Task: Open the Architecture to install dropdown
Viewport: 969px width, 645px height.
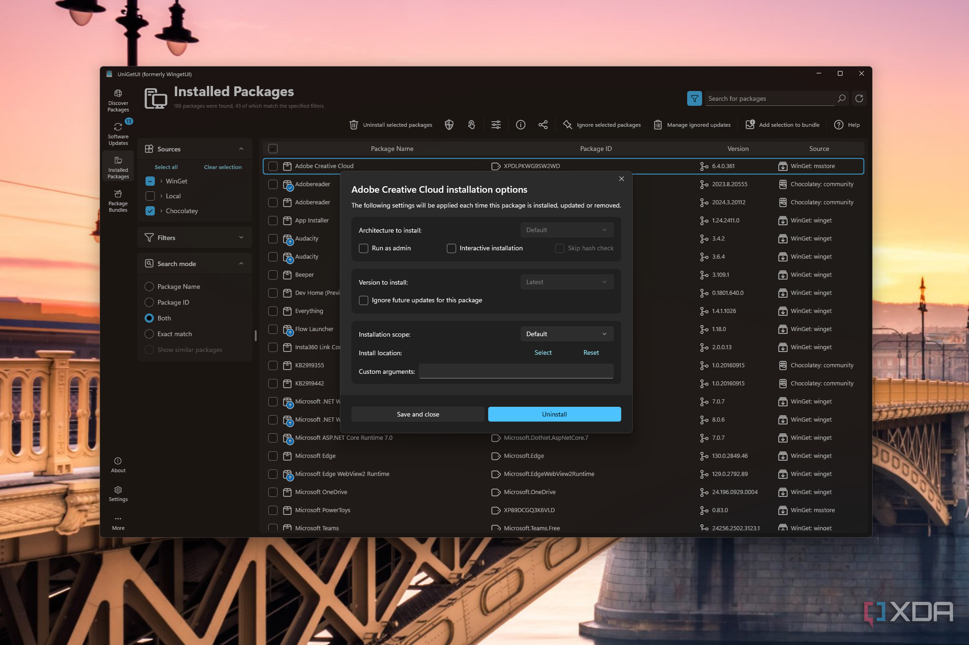Action: (x=567, y=230)
